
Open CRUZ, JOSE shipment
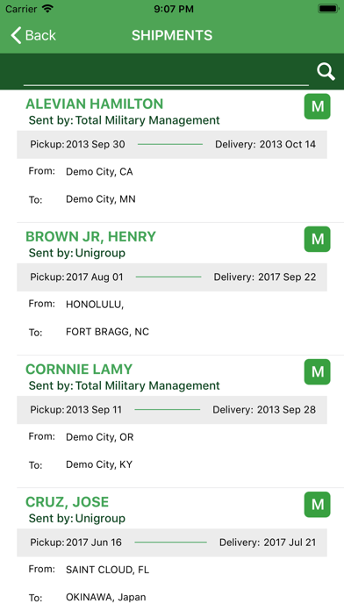pos(172,550)
